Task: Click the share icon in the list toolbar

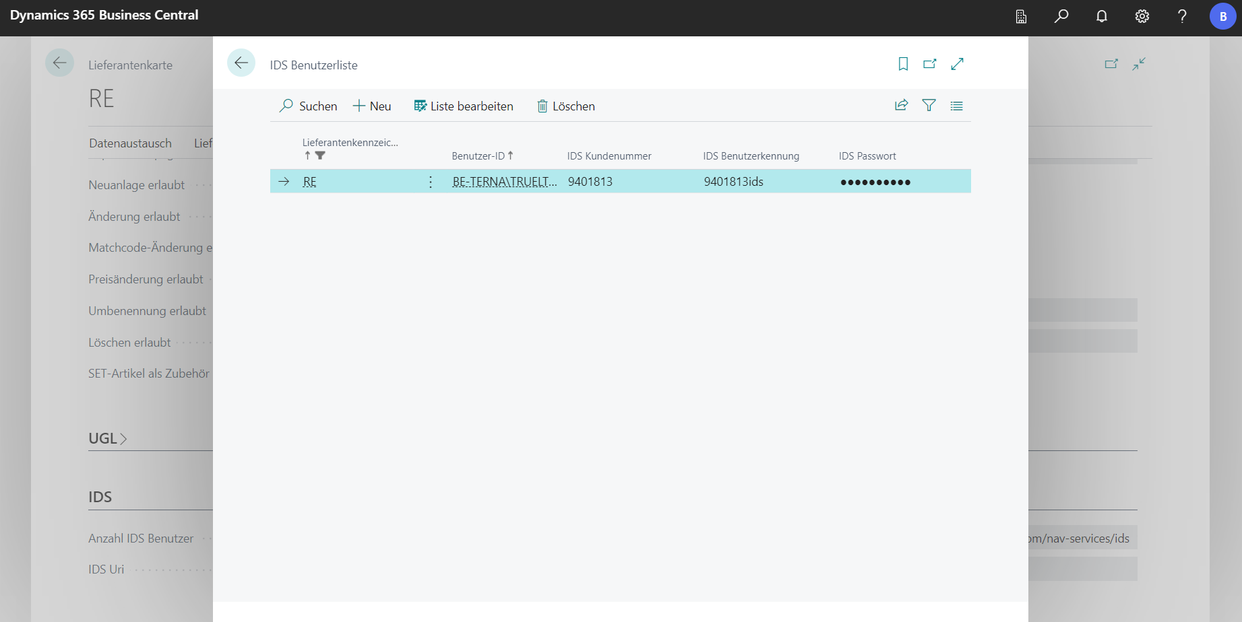Action: point(901,106)
